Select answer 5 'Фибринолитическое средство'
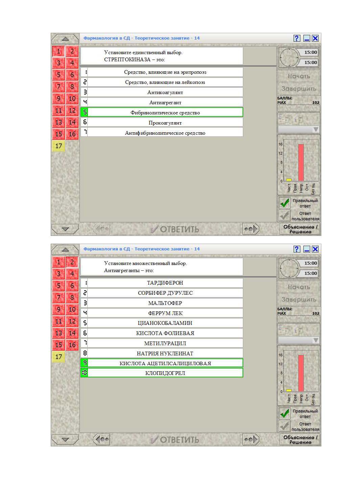The height and width of the screenshot is (487, 344). pos(162,112)
